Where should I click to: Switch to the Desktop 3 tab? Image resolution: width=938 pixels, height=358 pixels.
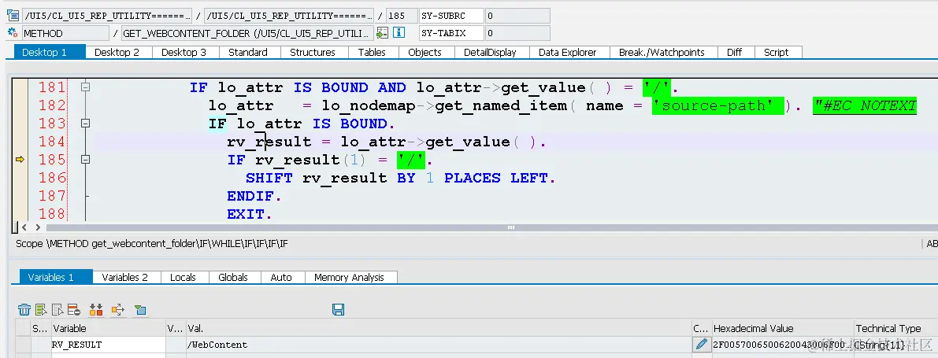[x=184, y=52]
